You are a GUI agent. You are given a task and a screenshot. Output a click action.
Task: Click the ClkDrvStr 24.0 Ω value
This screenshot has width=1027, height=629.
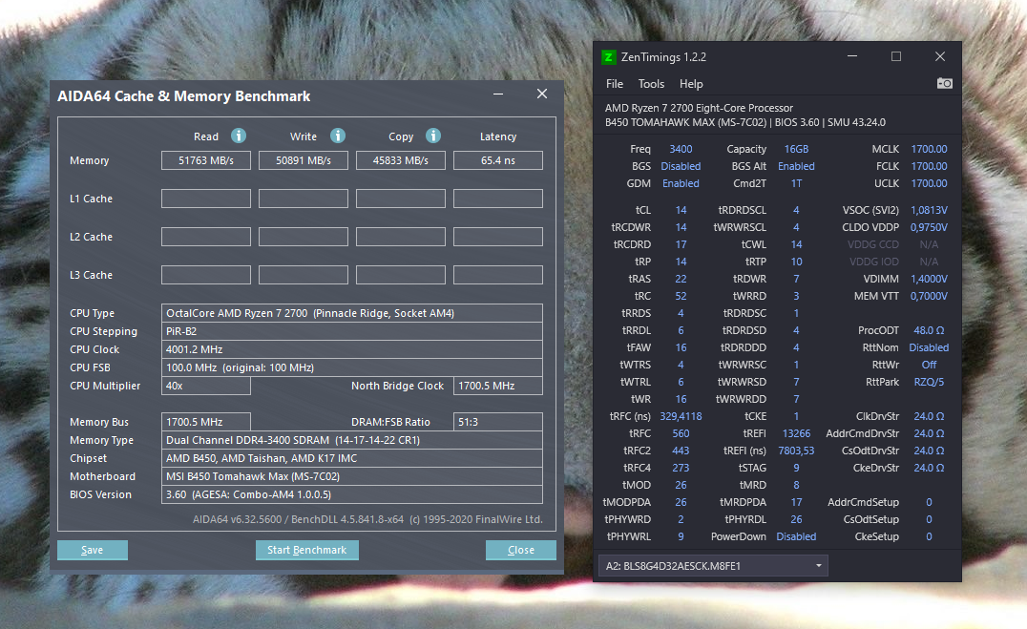coord(929,417)
